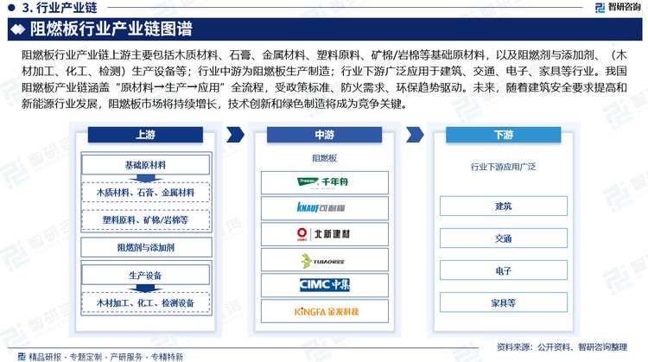Click the chevron arrow between 中游 and 下游
Viewport: 648px width, 362px height.
pyautogui.click(x=415, y=135)
